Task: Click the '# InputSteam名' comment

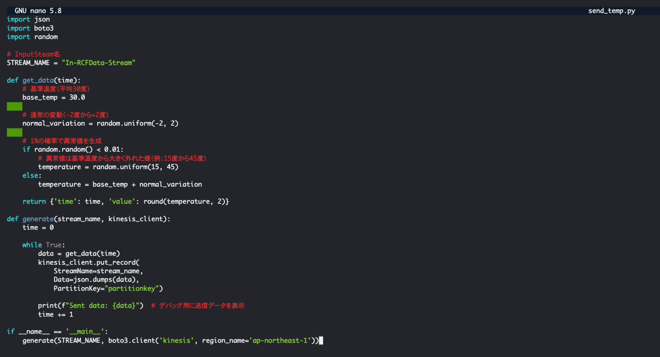Action: pyautogui.click(x=33, y=54)
